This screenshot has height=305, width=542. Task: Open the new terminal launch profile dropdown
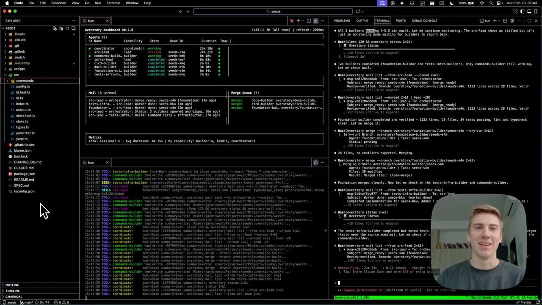[x=499, y=21]
